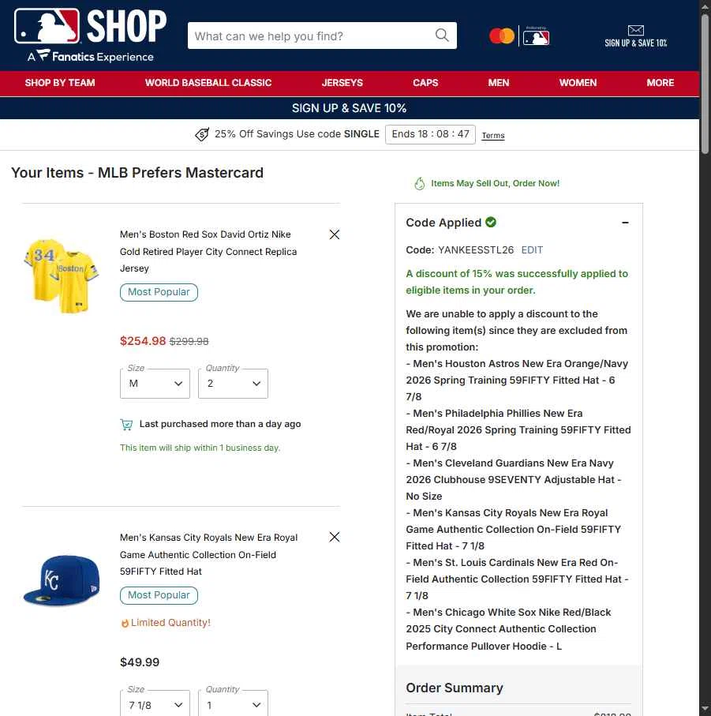Image resolution: width=711 pixels, height=716 pixels.
Task: Click Sign Up & Save 10% header link
Action: (x=636, y=36)
